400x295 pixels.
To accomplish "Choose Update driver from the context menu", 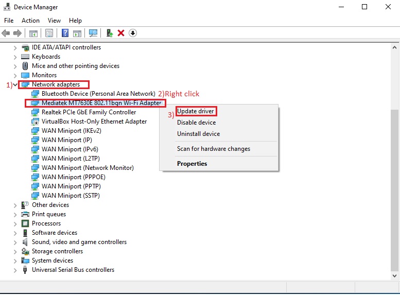I will coord(195,111).
